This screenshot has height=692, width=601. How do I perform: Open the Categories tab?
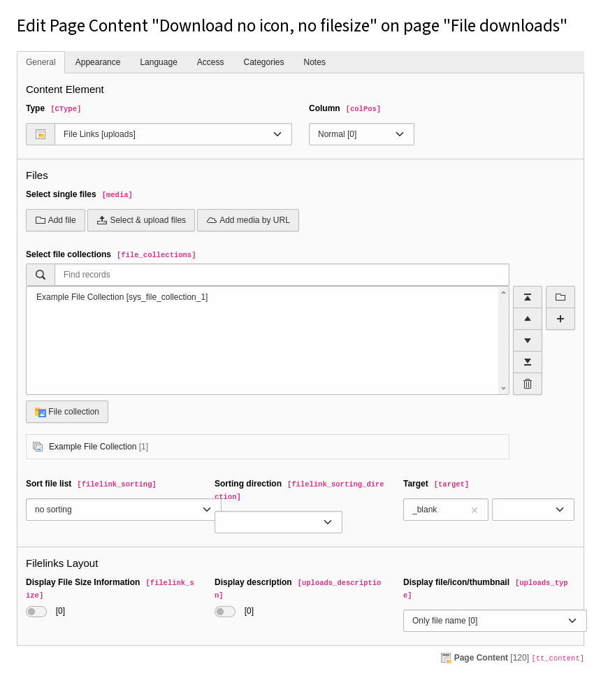click(x=263, y=62)
